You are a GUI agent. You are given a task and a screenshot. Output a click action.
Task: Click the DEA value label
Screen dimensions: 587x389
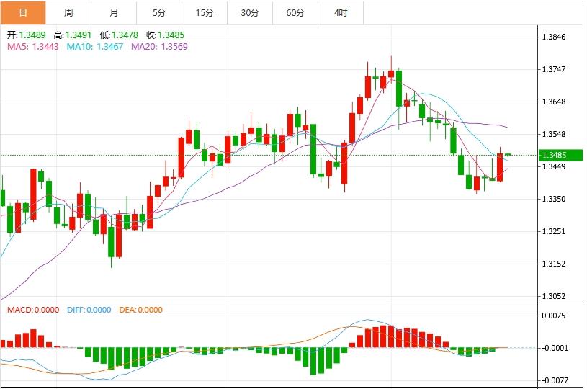coord(140,310)
